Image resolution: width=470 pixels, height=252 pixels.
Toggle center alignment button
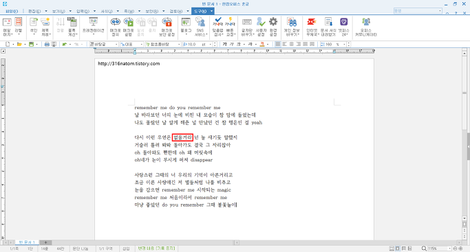292,44
